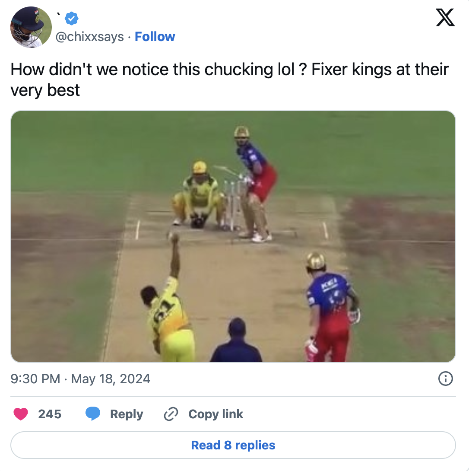Click the 245 likes count
The height and width of the screenshot is (471, 469).
[50, 414]
